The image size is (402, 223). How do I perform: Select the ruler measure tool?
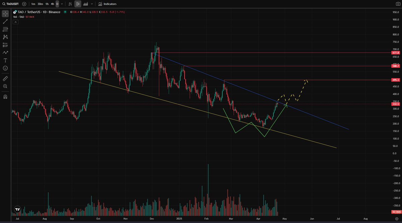tap(5, 78)
